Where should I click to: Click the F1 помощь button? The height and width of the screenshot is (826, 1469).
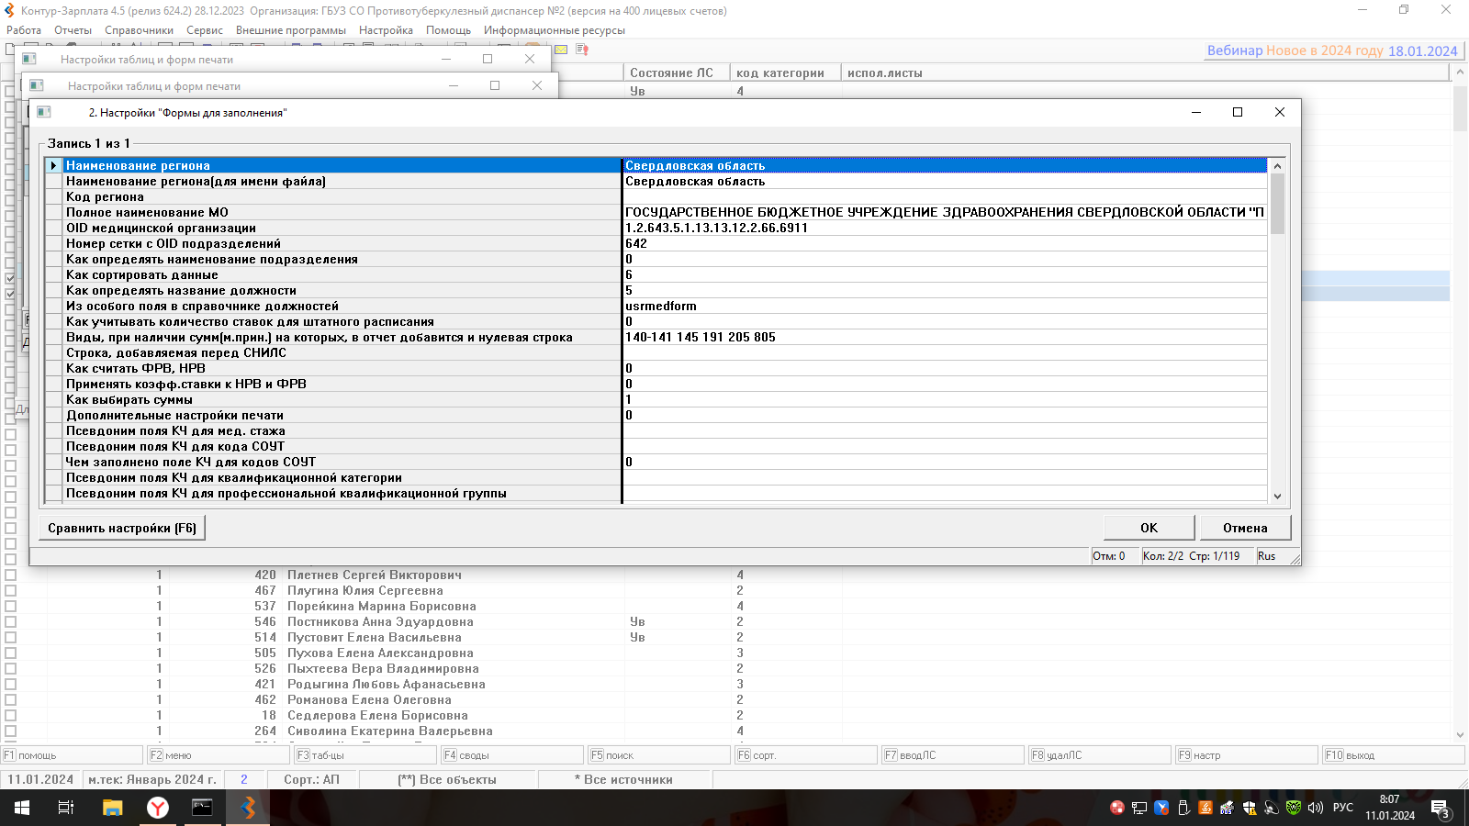(x=73, y=755)
